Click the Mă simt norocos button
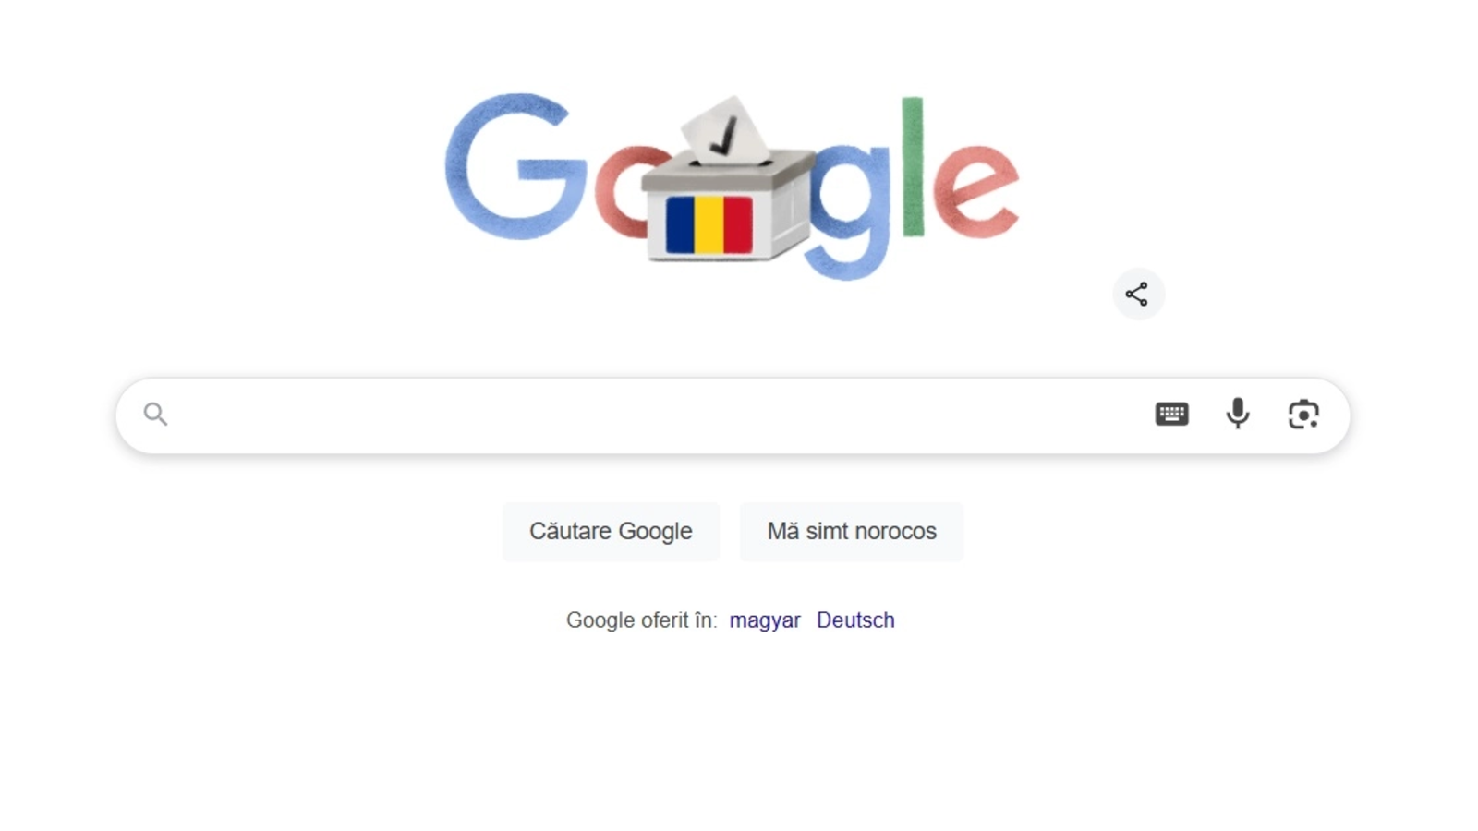 (x=852, y=532)
